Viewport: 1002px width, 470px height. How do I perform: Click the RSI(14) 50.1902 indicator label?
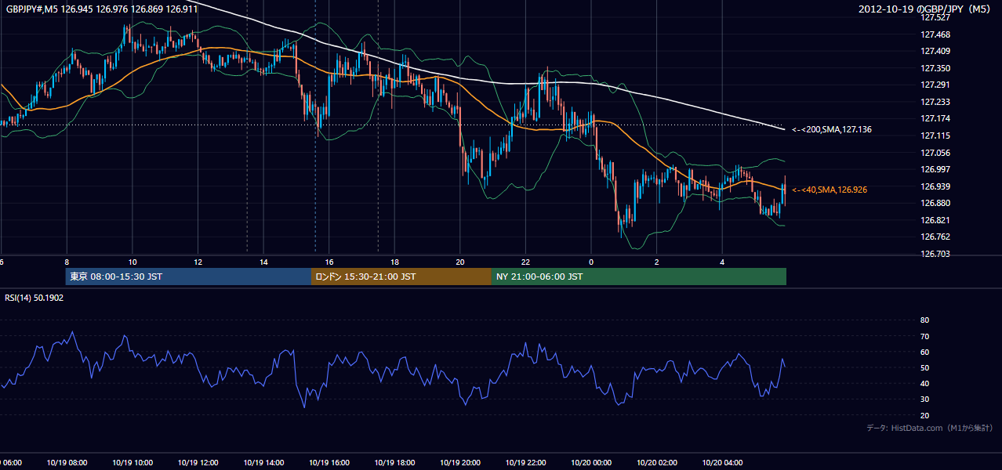tap(34, 298)
